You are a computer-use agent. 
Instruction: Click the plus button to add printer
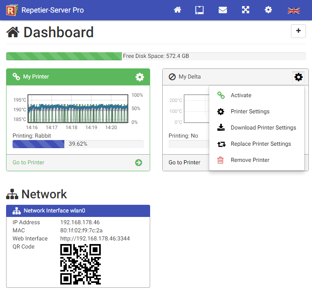pyautogui.click(x=298, y=31)
